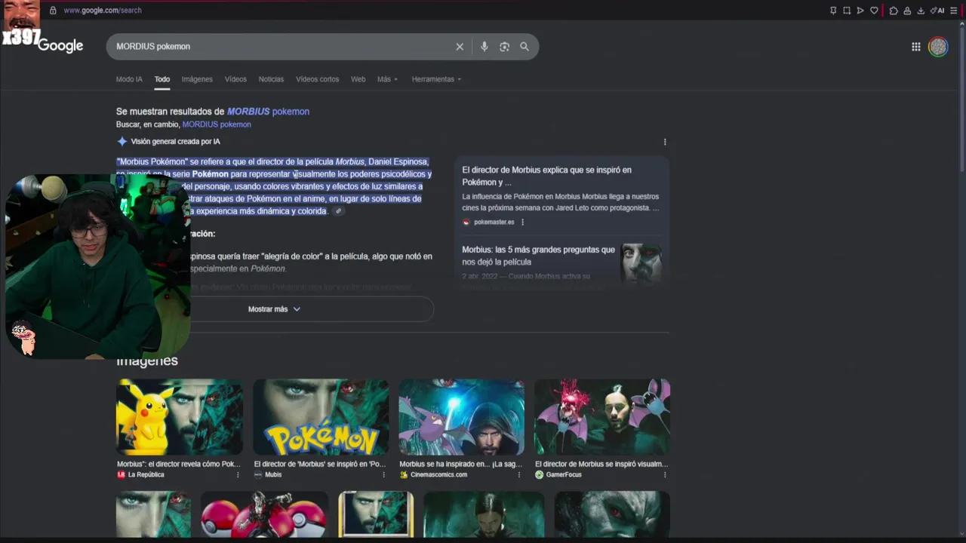Switch to Vídeos tab

click(x=235, y=79)
